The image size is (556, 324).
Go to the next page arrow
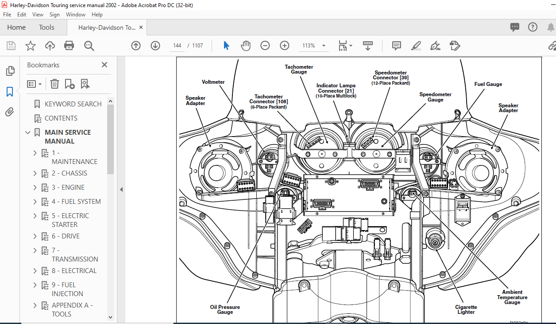155,46
